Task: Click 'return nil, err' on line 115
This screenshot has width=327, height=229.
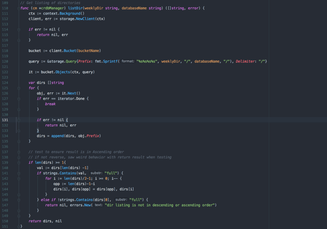Action: [x=52, y=35]
